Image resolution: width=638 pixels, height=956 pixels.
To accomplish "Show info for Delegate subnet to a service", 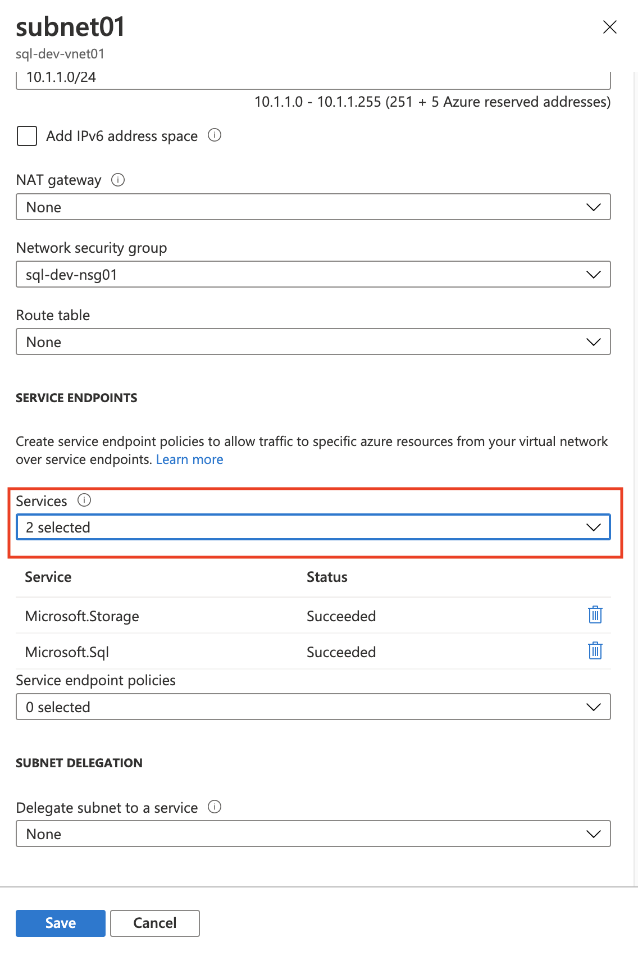I will click(215, 807).
